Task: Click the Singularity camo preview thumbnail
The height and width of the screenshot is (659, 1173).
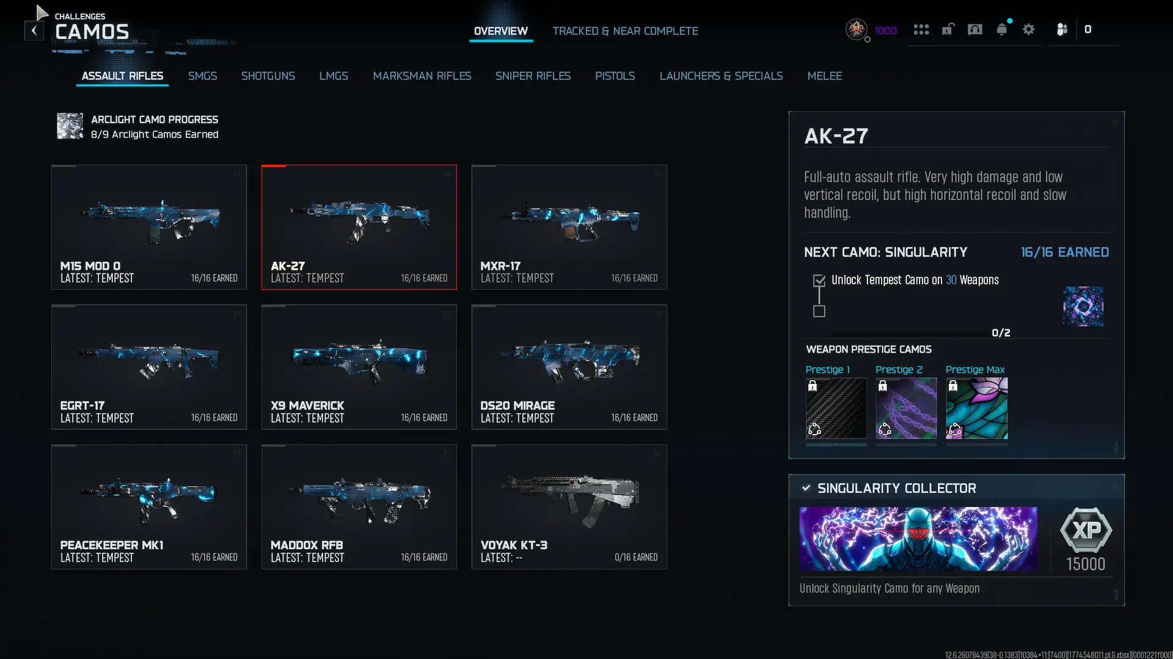Action: tap(1083, 306)
